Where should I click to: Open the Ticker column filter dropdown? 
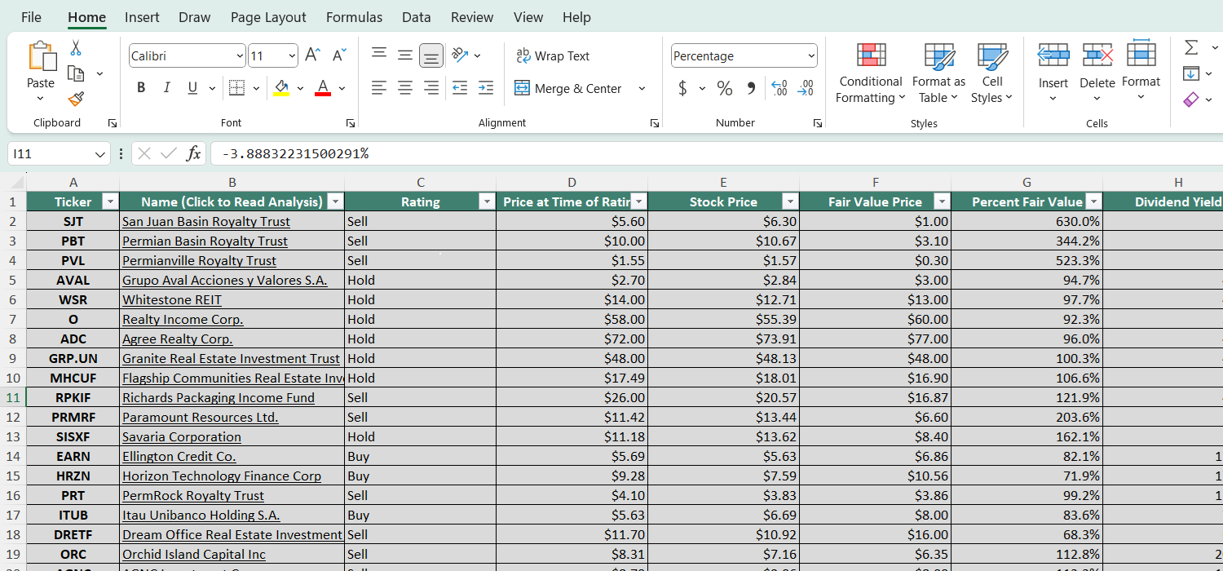click(x=109, y=202)
